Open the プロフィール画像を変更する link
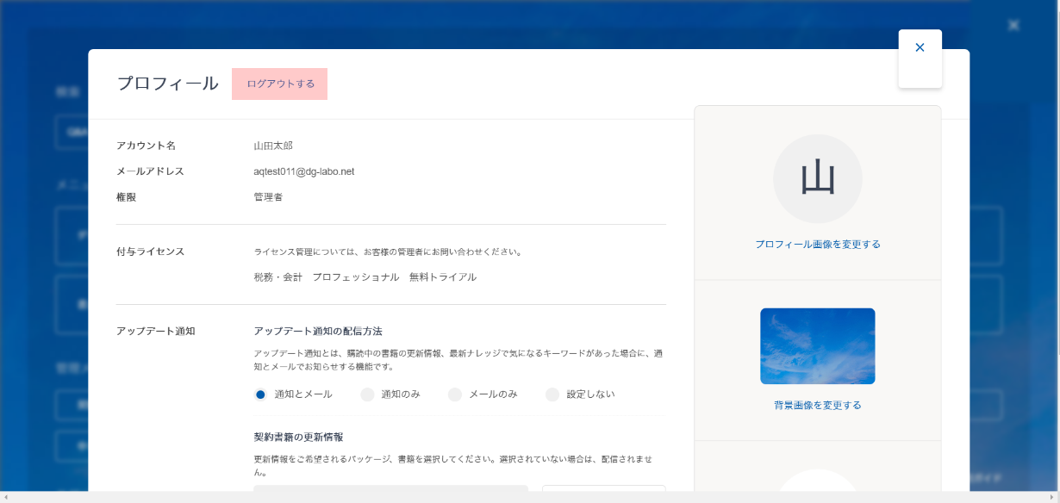The width and height of the screenshot is (1060, 503). (x=818, y=245)
